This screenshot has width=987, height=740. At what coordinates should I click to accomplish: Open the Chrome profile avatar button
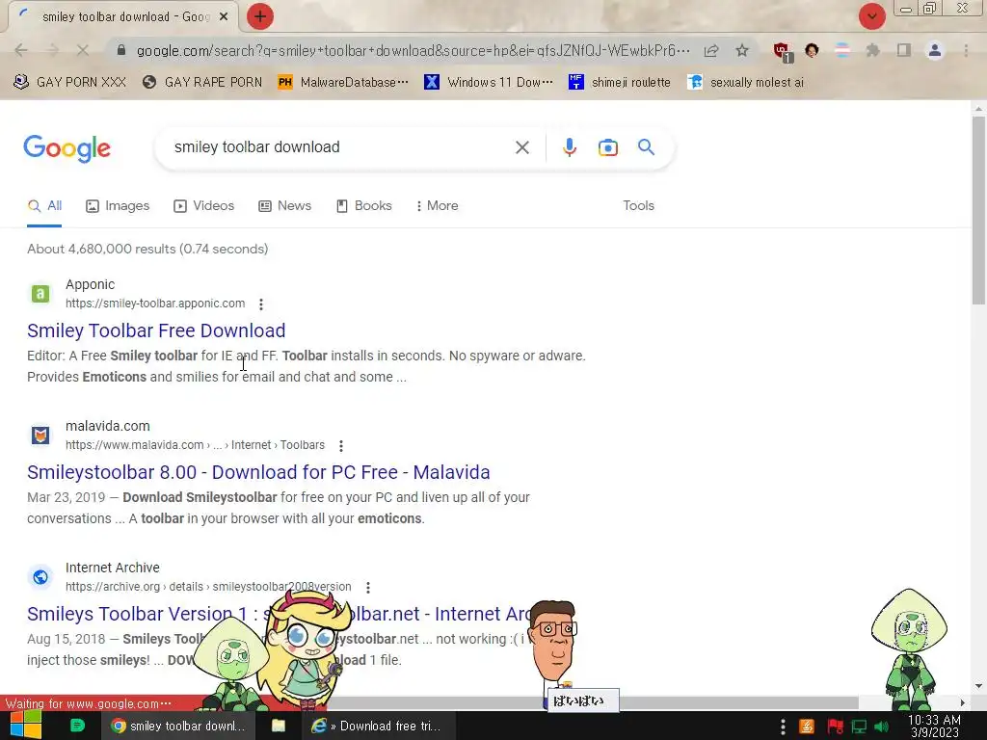(x=935, y=50)
